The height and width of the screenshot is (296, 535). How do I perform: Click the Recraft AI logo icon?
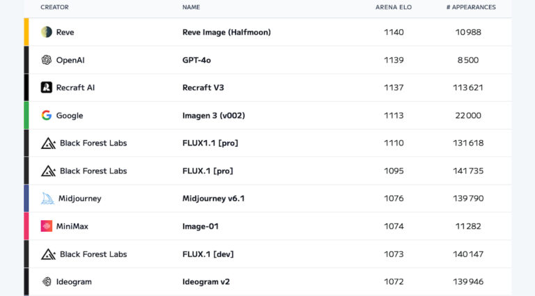[47, 87]
